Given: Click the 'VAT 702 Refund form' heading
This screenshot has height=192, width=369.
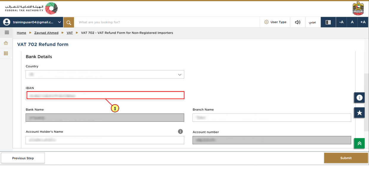Looking at the screenshot, I should pos(43,44).
